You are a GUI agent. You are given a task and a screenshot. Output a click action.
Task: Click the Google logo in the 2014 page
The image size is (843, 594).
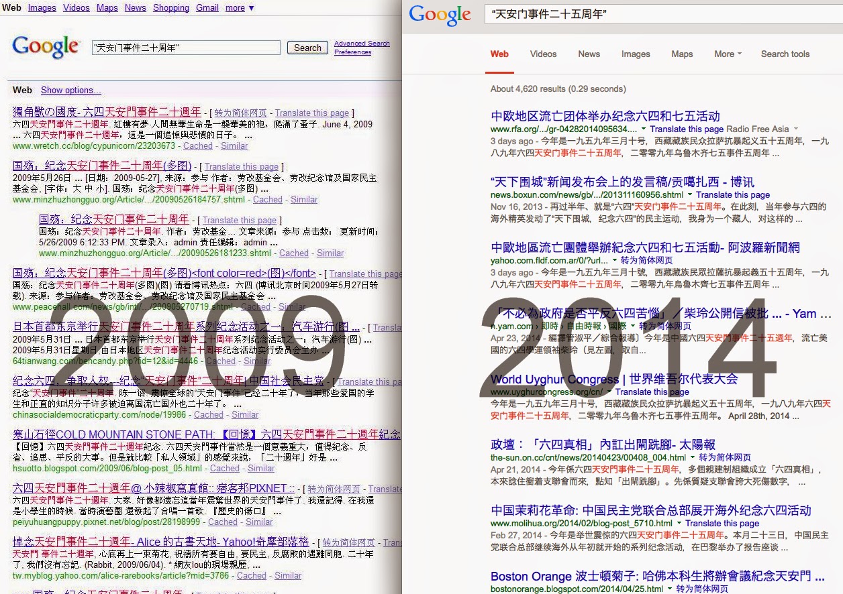click(440, 15)
